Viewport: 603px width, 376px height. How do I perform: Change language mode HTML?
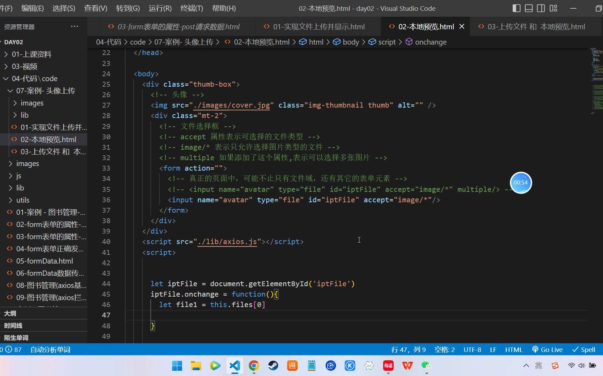(x=514, y=350)
